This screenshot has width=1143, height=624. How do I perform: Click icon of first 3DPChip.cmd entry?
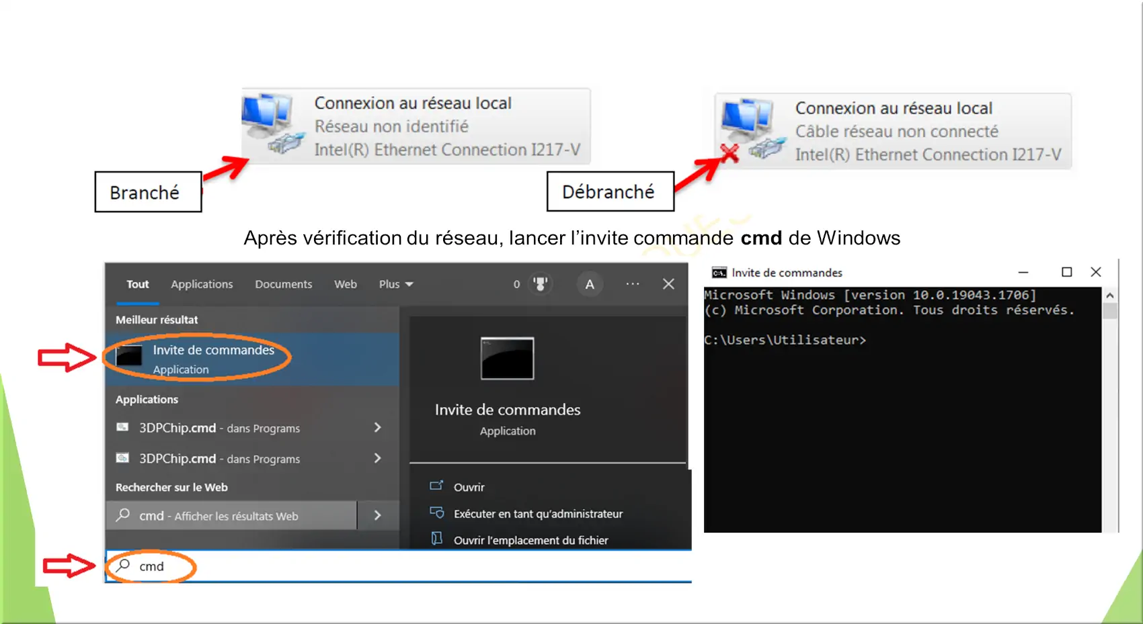(x=122, y=427)
